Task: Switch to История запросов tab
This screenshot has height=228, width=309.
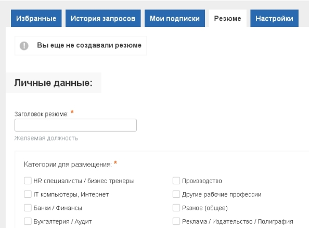Action: coord(103,18)
